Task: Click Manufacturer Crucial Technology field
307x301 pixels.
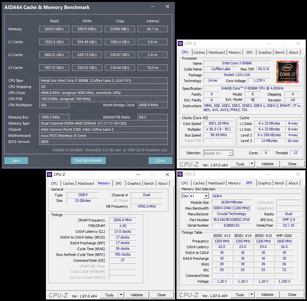Action: [x=232, y=214]
